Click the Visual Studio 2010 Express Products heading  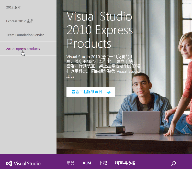[x=99, y=30]
